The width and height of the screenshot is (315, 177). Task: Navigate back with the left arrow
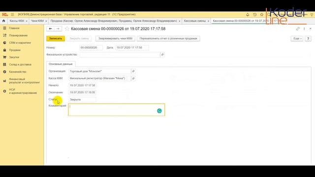50,29
